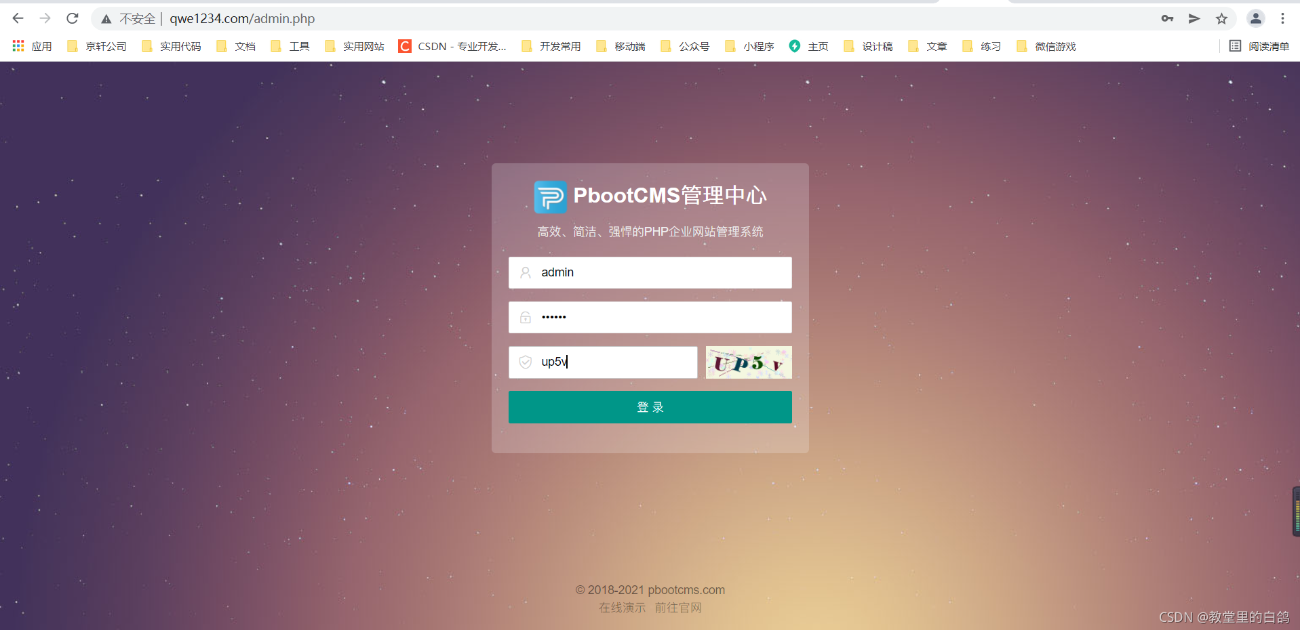1300x630 pixels.
Task: Open the 实用代码 bookmark folder
Action: point(172,46)
